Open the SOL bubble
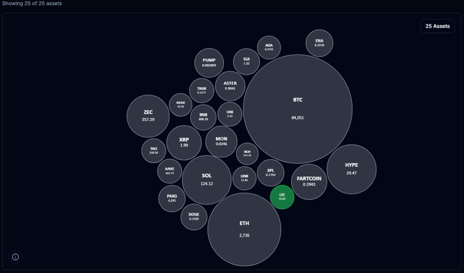The width and height of the screenshot is (464, 273). (x=207, y=180)
